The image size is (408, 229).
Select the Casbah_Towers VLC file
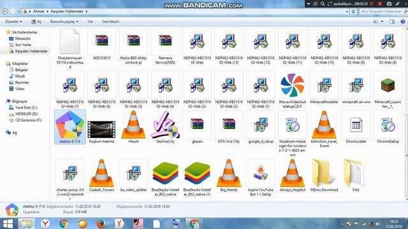pyautogui.click(x=101, y=176)
